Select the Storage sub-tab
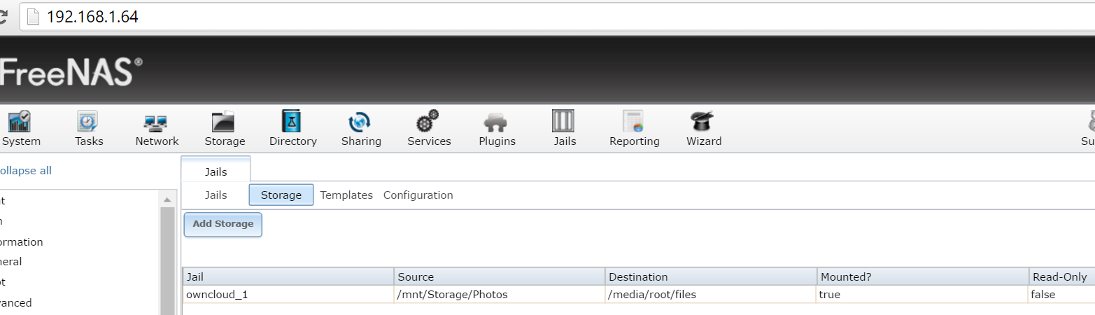 coord(281,195)
